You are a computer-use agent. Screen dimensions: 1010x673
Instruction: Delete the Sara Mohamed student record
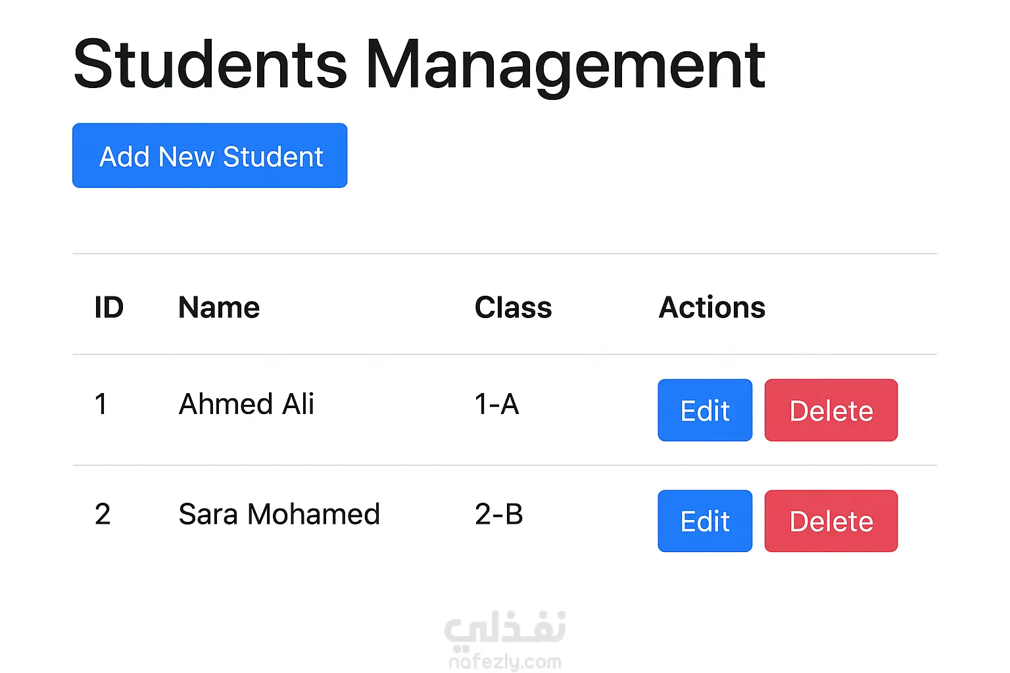click(831, 521)
